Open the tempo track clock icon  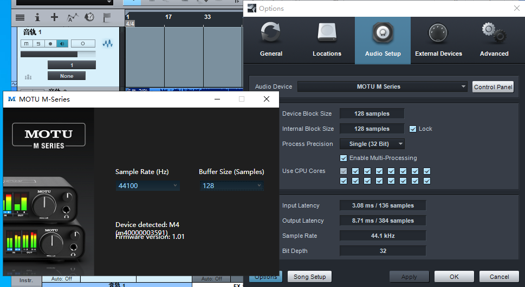pyautogui.click(x=89, y=17)
